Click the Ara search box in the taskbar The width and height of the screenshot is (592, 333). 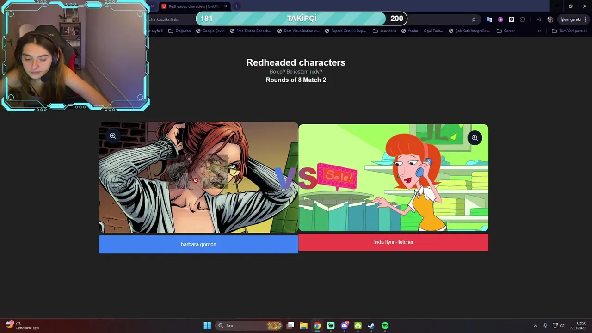tap(250, 326)
